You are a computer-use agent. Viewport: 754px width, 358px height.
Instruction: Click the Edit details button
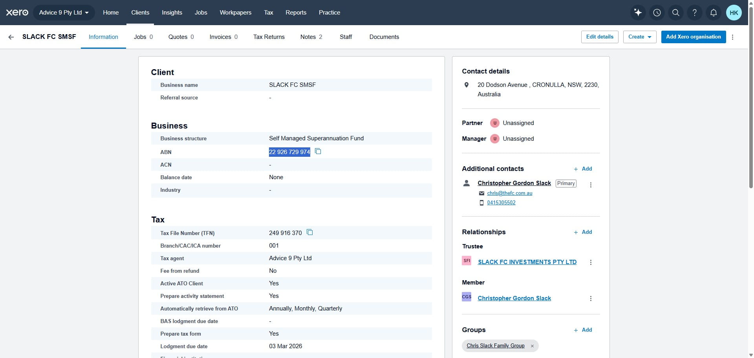click(x=600, y=37)
